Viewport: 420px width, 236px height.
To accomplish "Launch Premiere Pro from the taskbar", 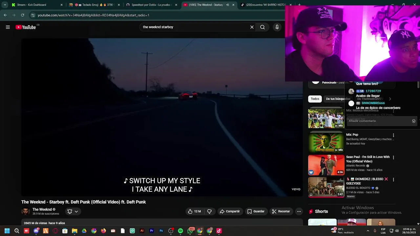I will point(152,231).
